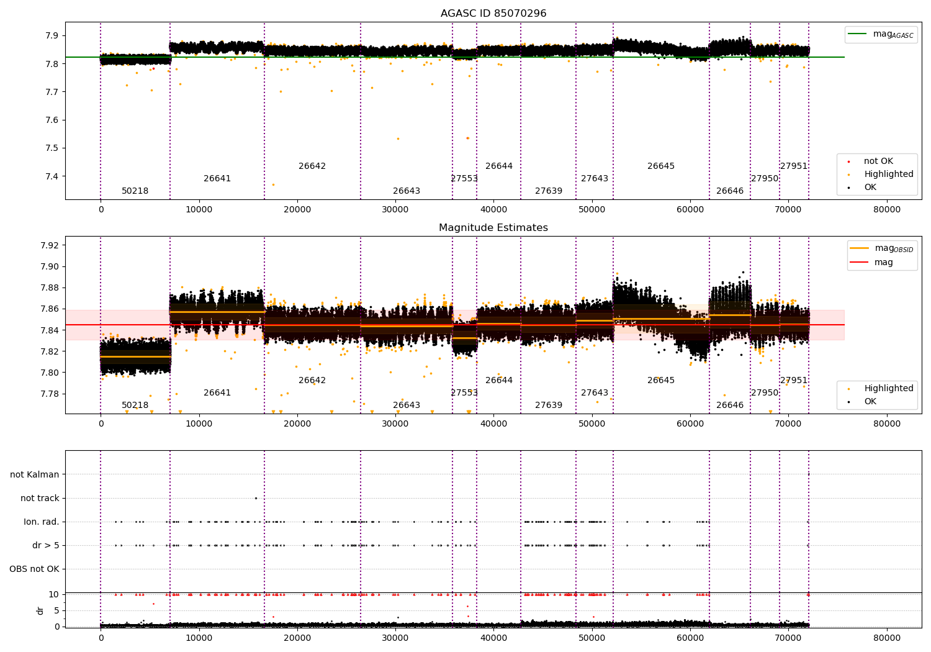Select obsid 26643 in Magnitude Estimates panel

click(407, 405)
